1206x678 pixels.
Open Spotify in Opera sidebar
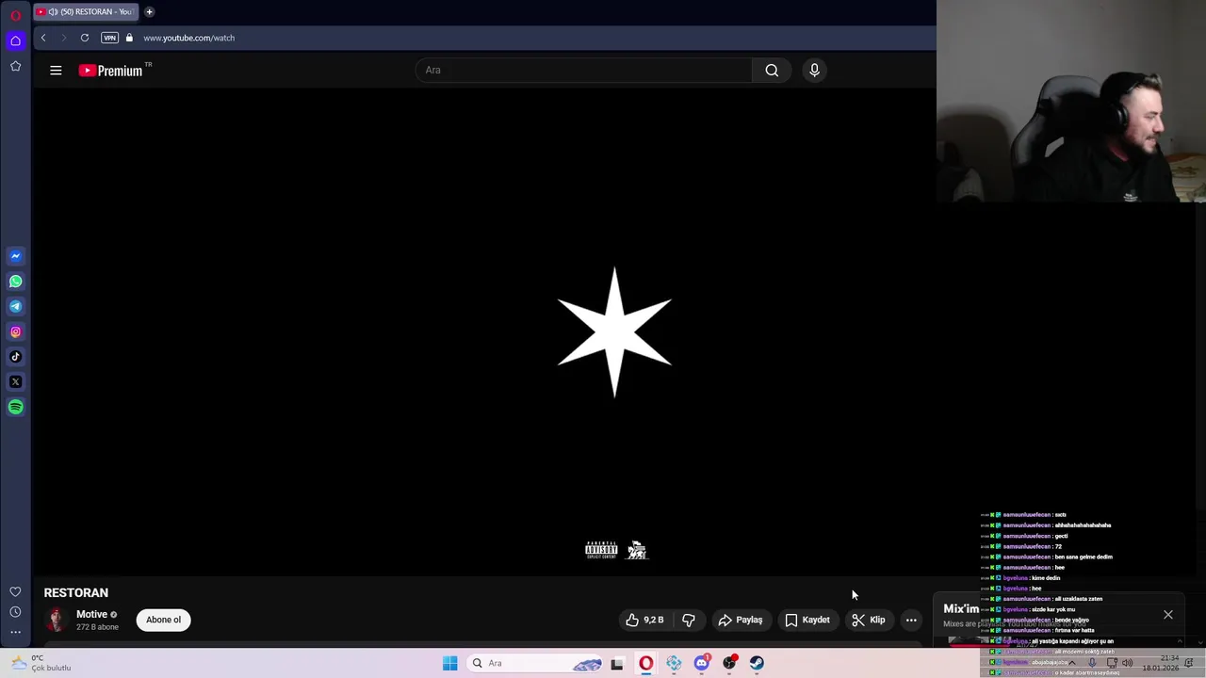tap(15, 407)
